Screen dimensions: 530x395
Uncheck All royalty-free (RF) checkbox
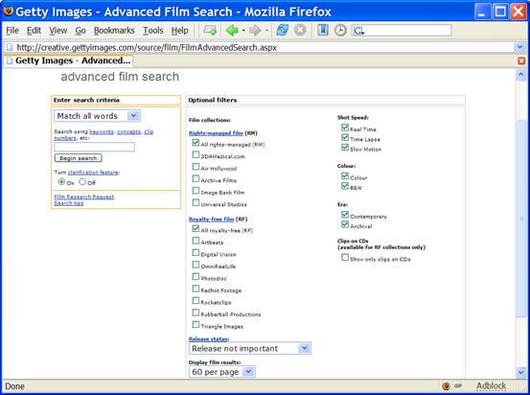tap(196, 229)
